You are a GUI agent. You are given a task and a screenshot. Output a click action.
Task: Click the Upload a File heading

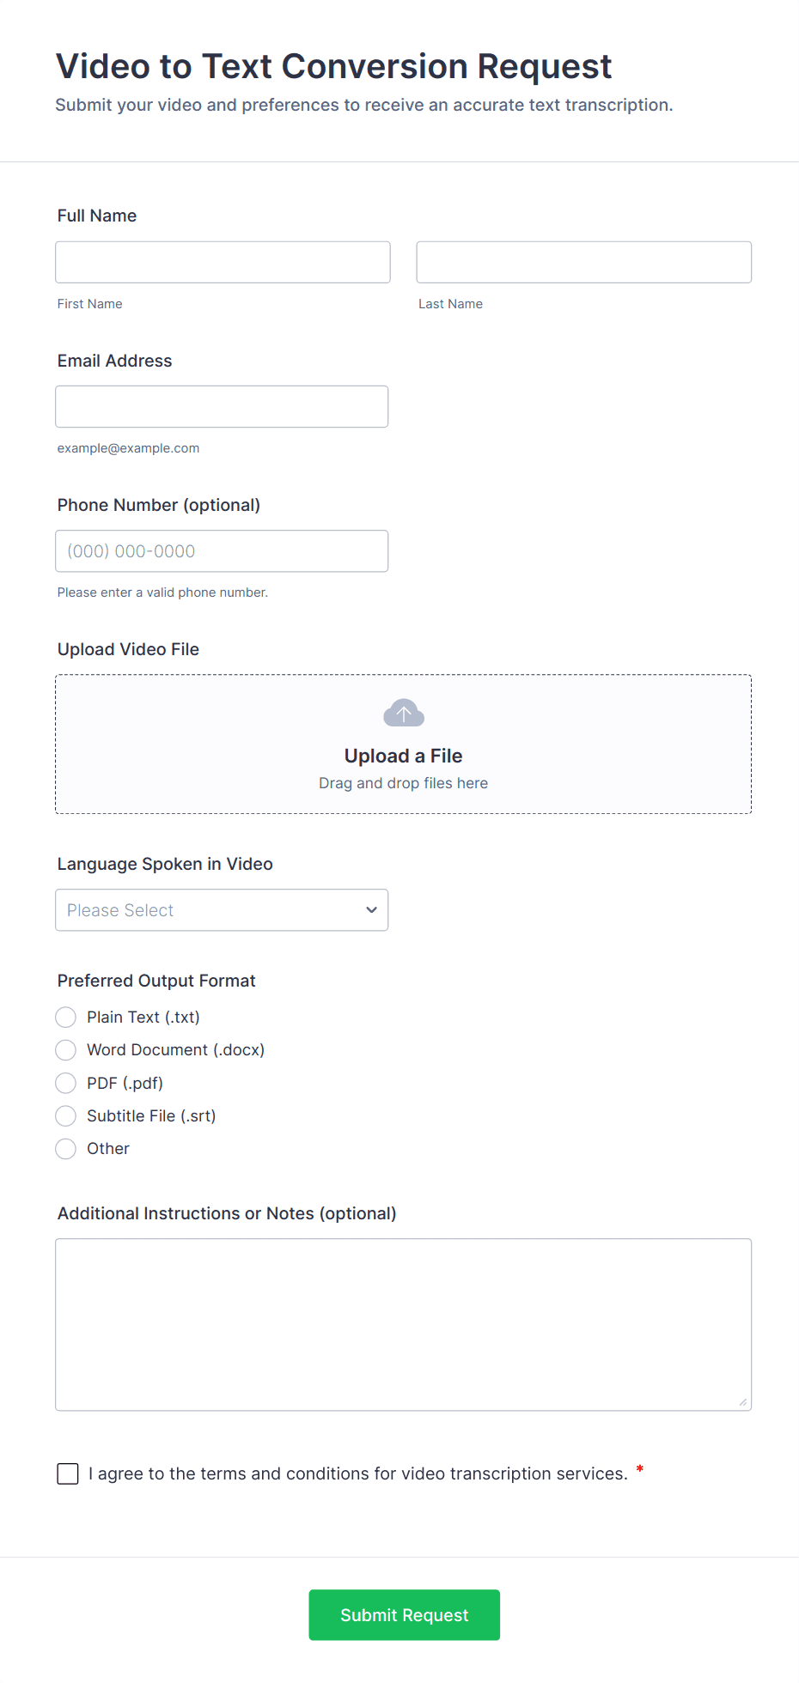click(x=403, y=756)
